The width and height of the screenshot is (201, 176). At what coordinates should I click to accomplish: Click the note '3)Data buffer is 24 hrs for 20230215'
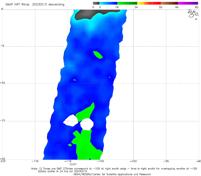click(62, 171)
